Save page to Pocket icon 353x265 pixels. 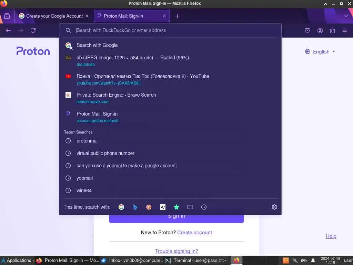point(307,30)
